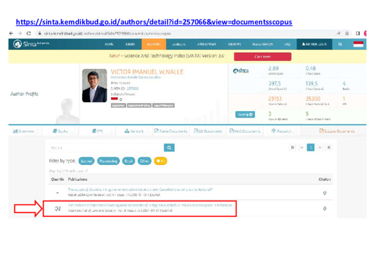
Task: Select the yellow All filter pill
Action: (160, 160)
